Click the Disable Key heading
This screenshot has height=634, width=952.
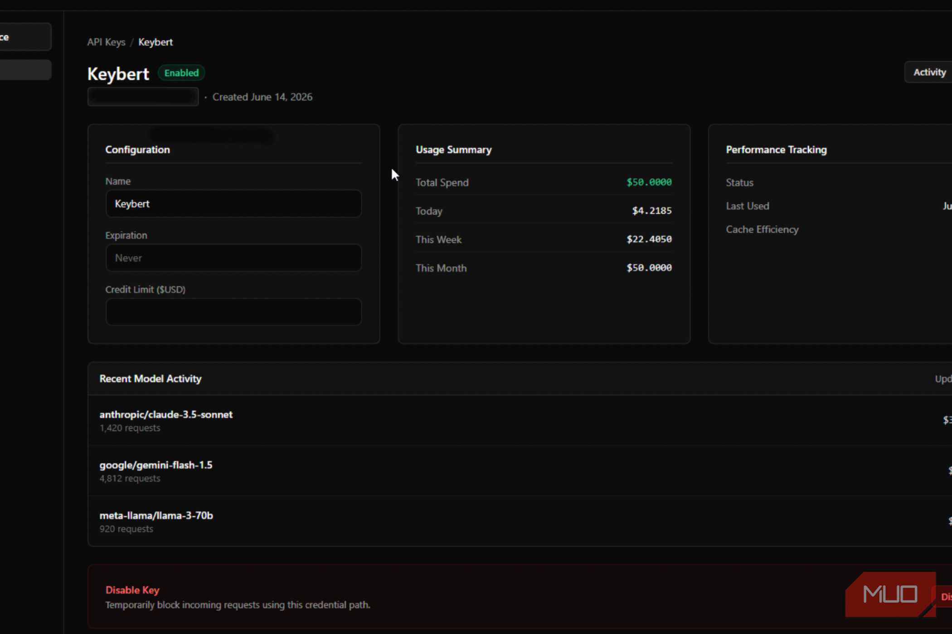pyautogui.click(x=132, y=590)
